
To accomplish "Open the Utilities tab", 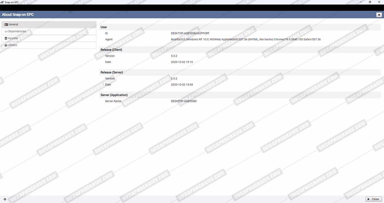I will [x=49, y=45].
